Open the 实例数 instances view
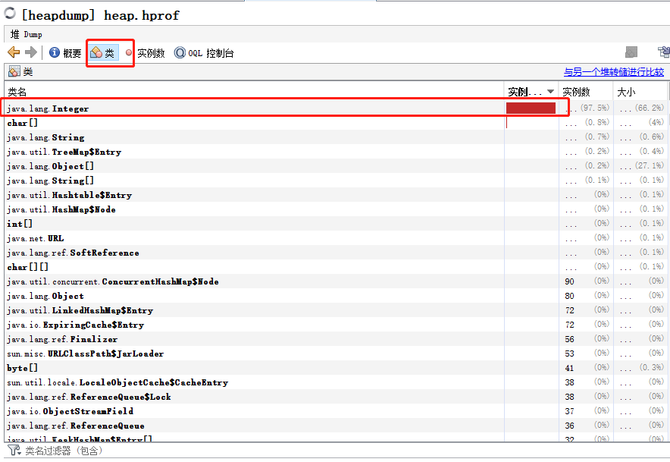Screen dimensions: 670x462 point(146,52)
